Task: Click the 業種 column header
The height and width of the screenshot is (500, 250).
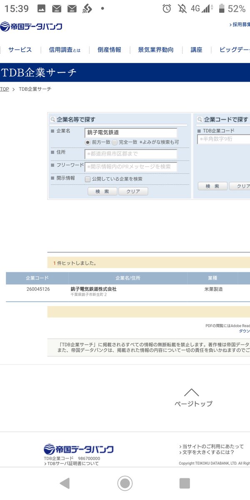Action: coord(212,278)
